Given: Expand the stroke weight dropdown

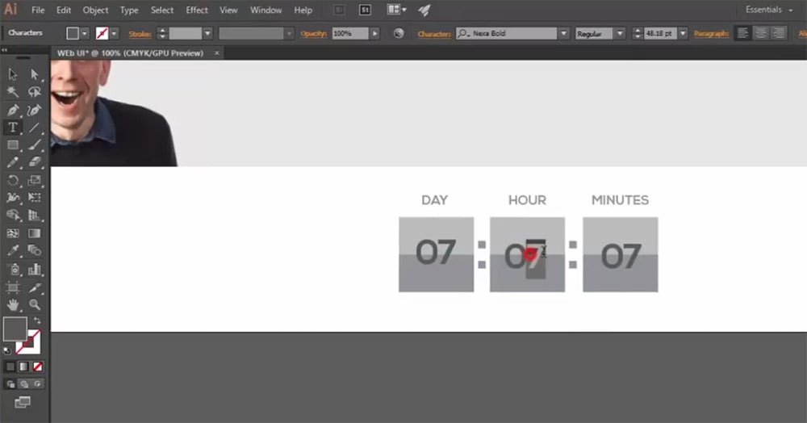Looking at the screenshot, I should point(207,33).
